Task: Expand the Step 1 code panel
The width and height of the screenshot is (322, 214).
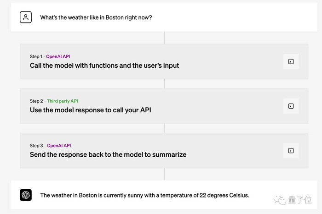Action: tap(291, 61)
